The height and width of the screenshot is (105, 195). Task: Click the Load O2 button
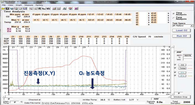(x=182, y=30)
